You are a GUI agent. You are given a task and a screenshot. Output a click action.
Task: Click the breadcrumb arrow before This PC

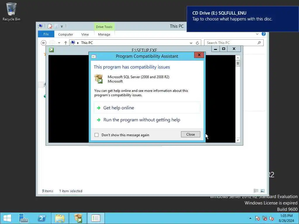78,43
